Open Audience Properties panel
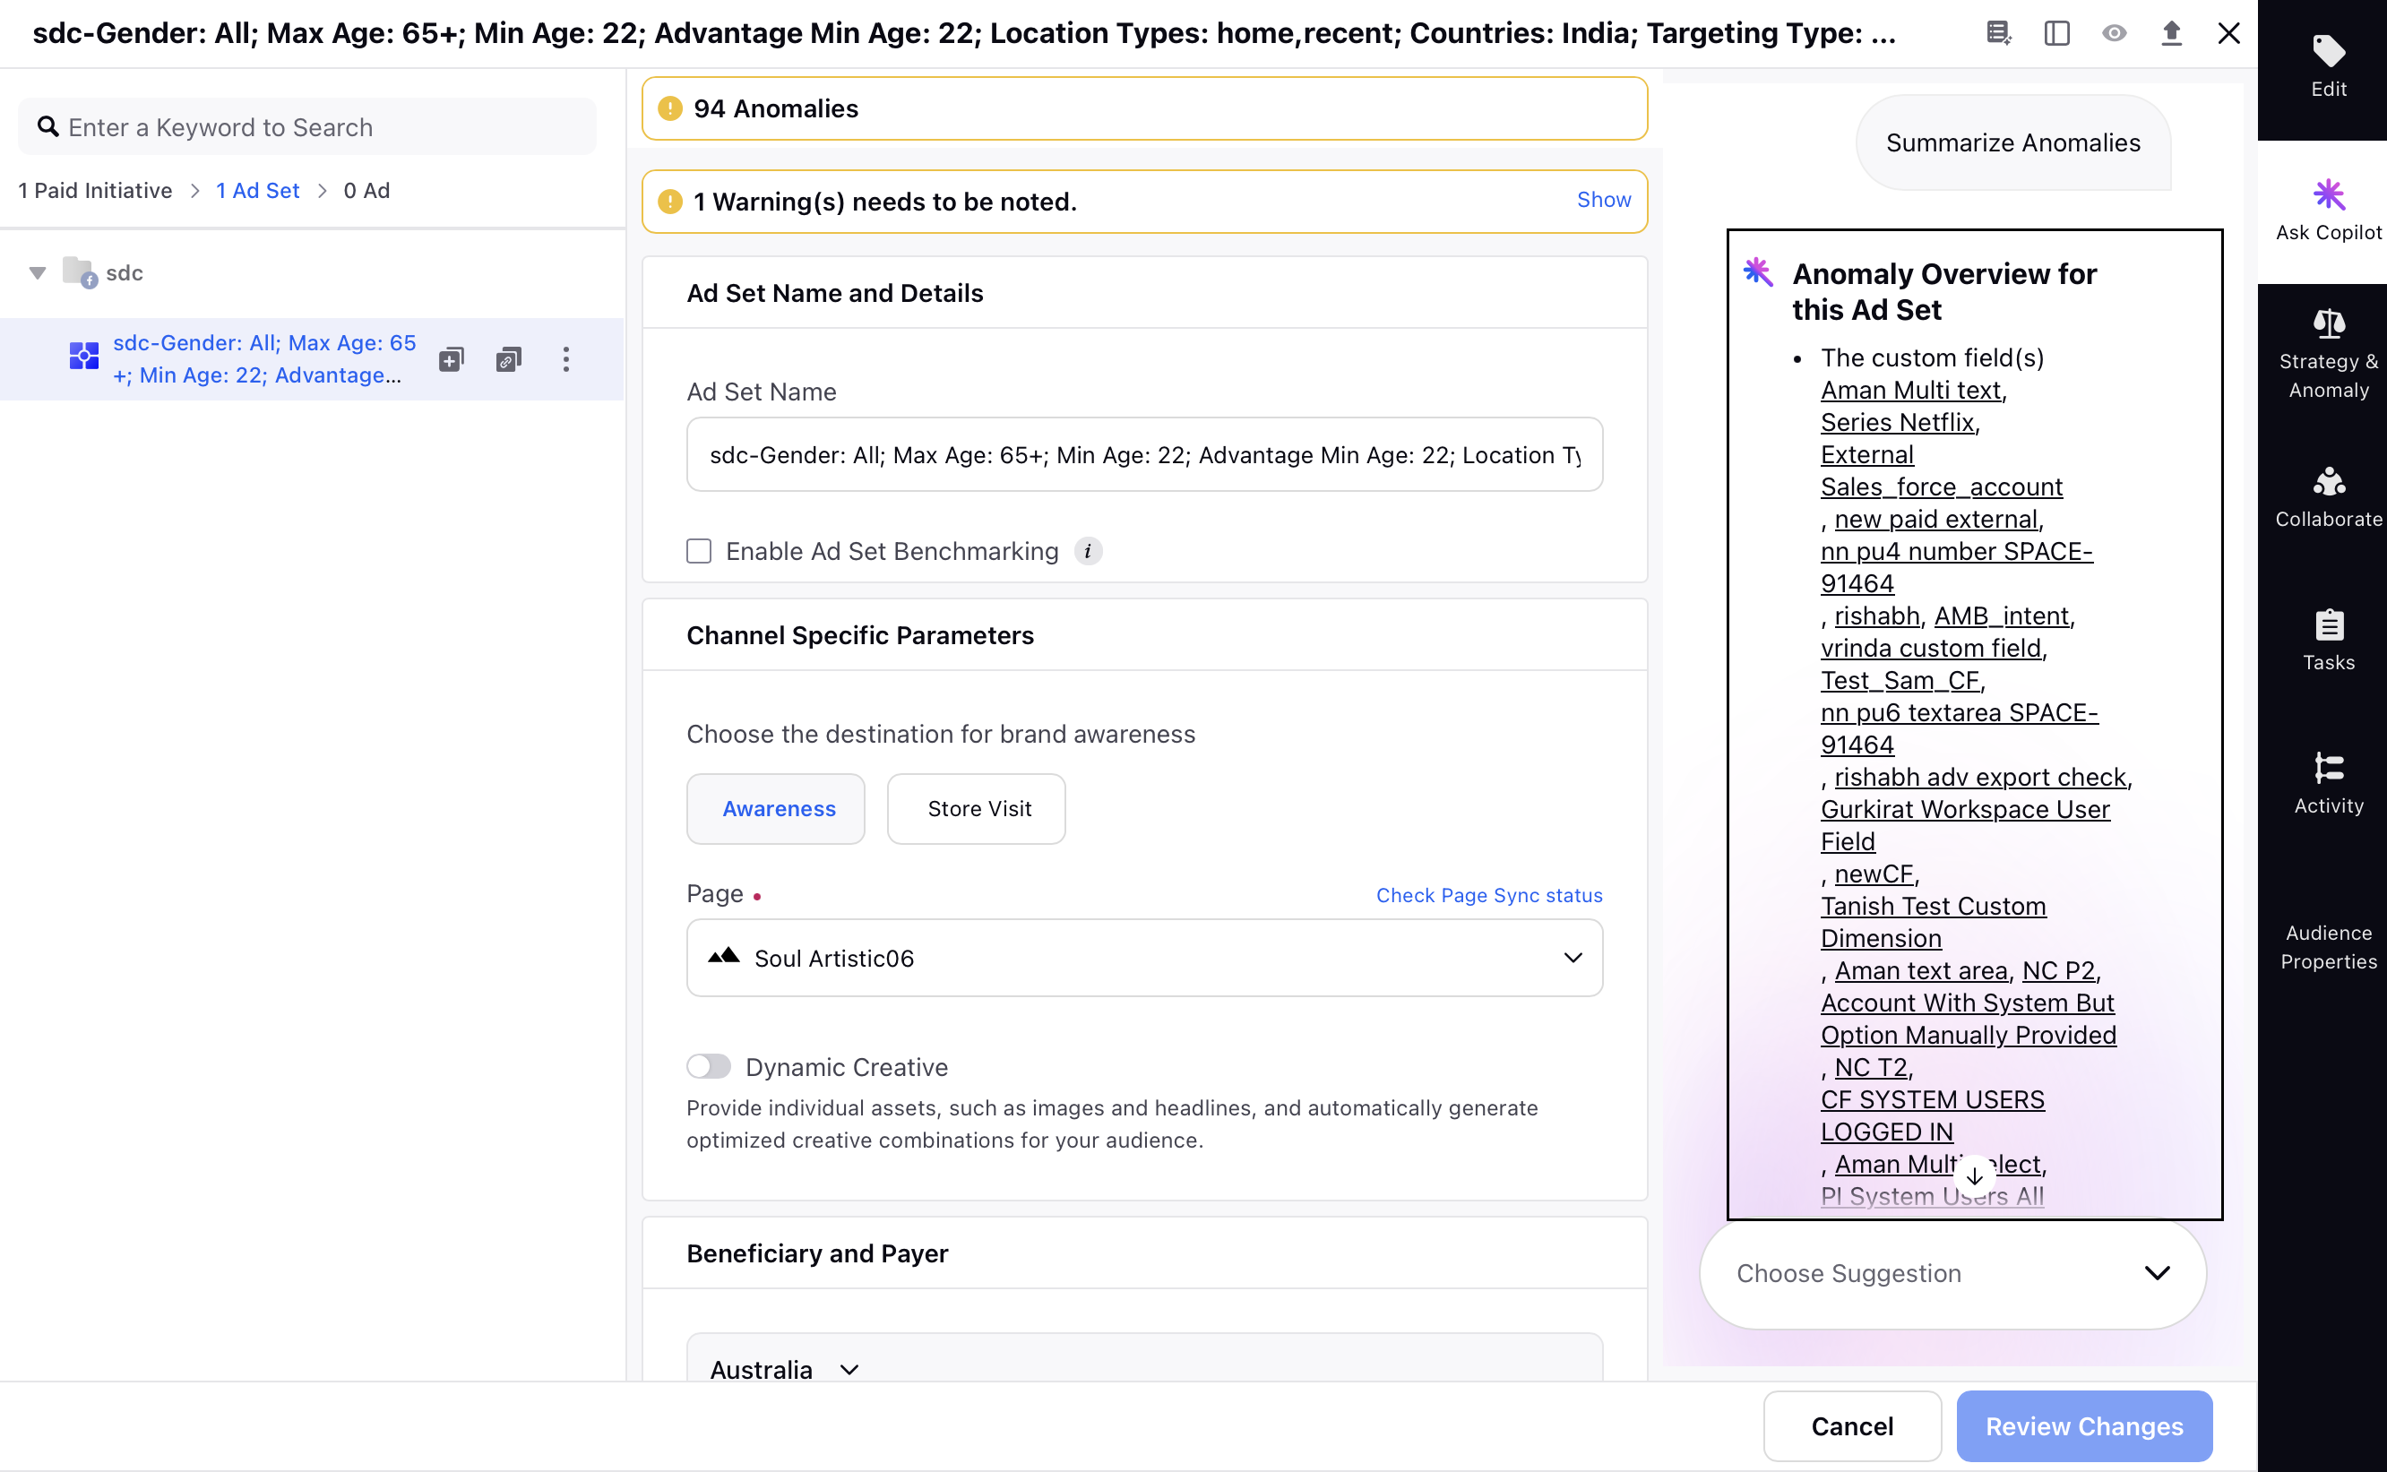Viewport: 2387px width, 1472px height. point(2328,946)
